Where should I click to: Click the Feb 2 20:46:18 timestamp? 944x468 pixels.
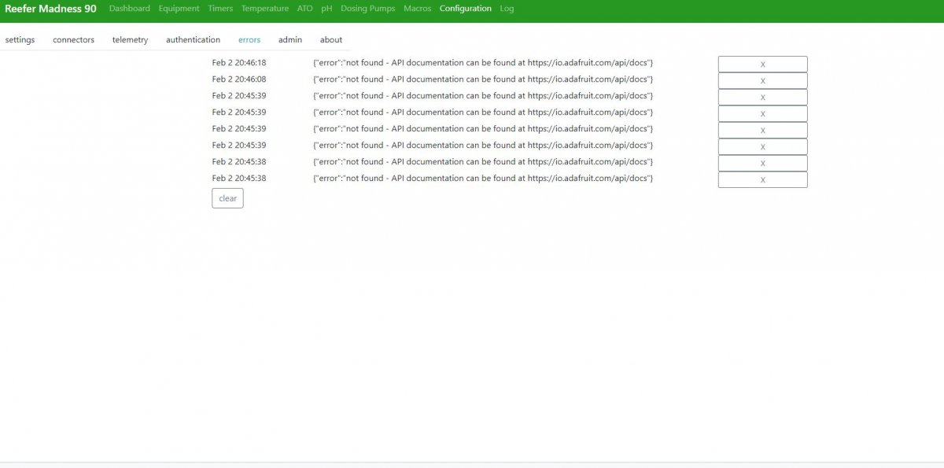click(x=239, y=62)
